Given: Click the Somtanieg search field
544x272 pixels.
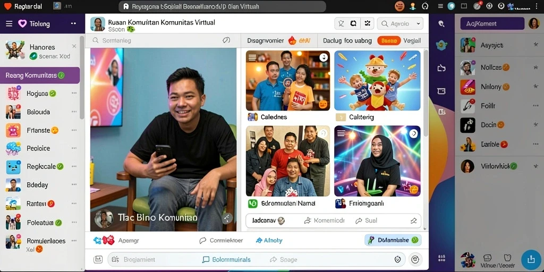Looking at the screenshot, I should (163, 40).
